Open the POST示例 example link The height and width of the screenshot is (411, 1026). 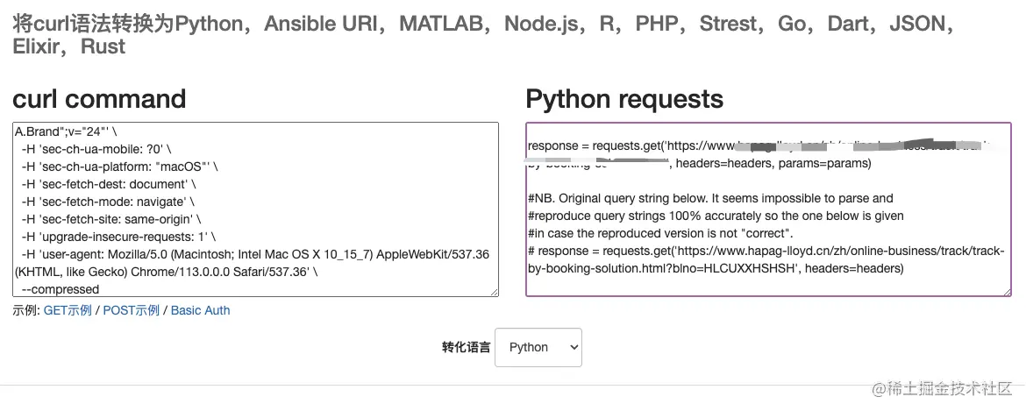click(x=131, y=310)
